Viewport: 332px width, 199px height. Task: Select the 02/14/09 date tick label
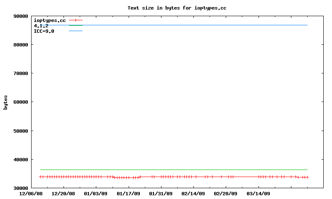pyautogui.click(x=193, y=194)
